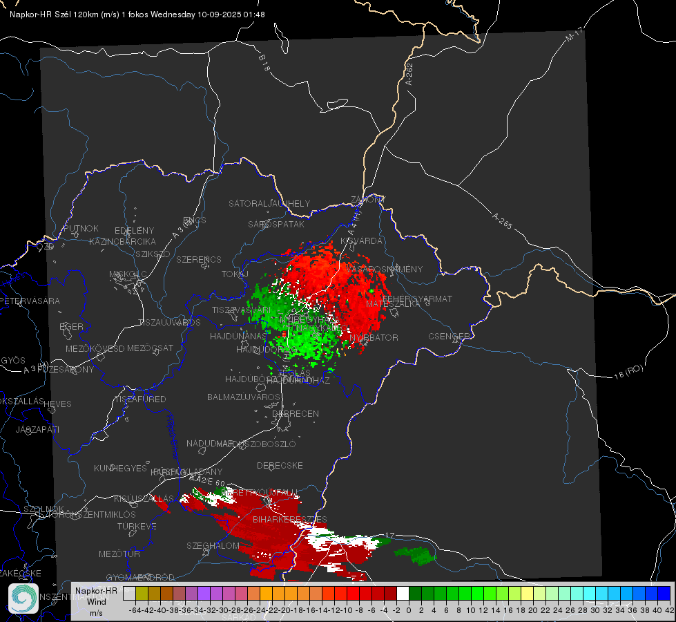Click the PUTNOK label

81,228
